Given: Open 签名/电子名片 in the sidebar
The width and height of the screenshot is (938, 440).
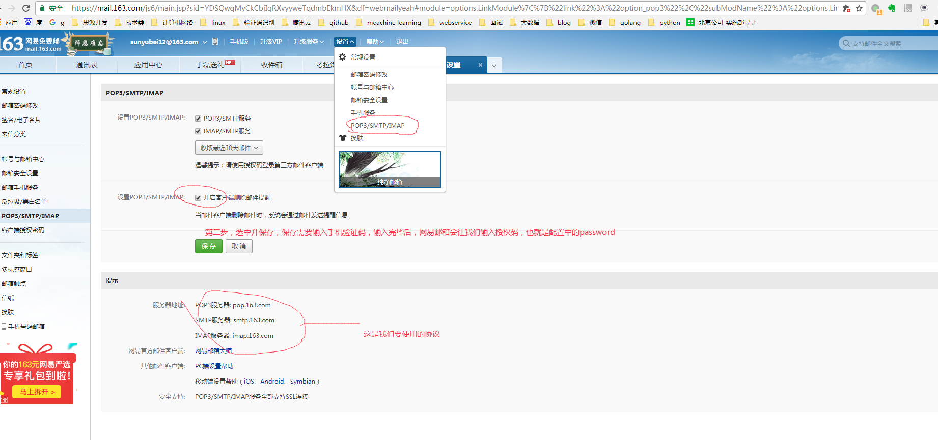Looking at the screenshot, I should (21, 120).
